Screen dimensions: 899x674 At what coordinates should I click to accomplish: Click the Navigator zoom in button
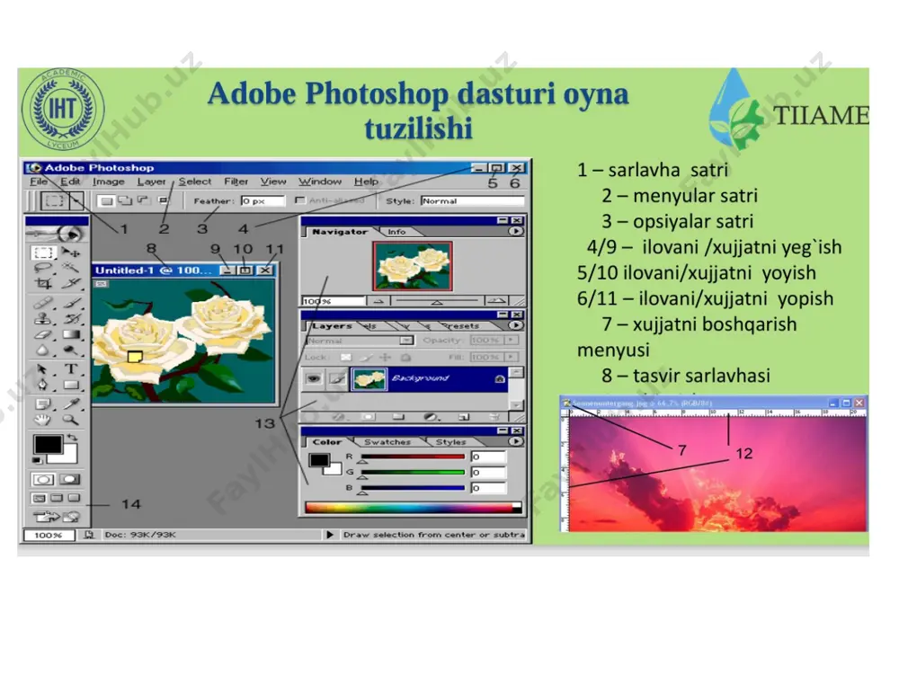coord(496,300)
